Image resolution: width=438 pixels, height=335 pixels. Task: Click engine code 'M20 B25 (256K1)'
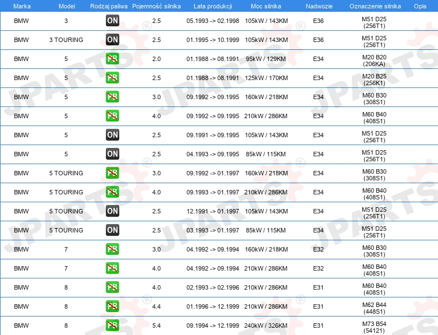tap(374, 80)
